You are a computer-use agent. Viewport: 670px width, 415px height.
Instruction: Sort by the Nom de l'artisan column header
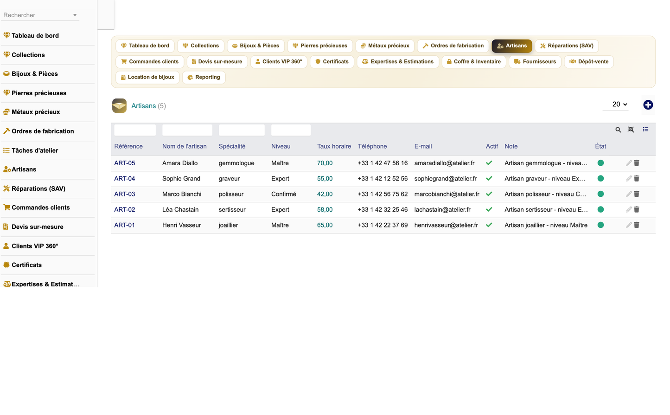(x=185, y=146)
